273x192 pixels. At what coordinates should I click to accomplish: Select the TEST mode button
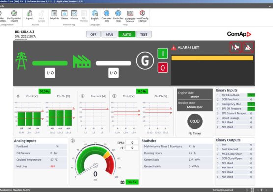click(144, 34)
